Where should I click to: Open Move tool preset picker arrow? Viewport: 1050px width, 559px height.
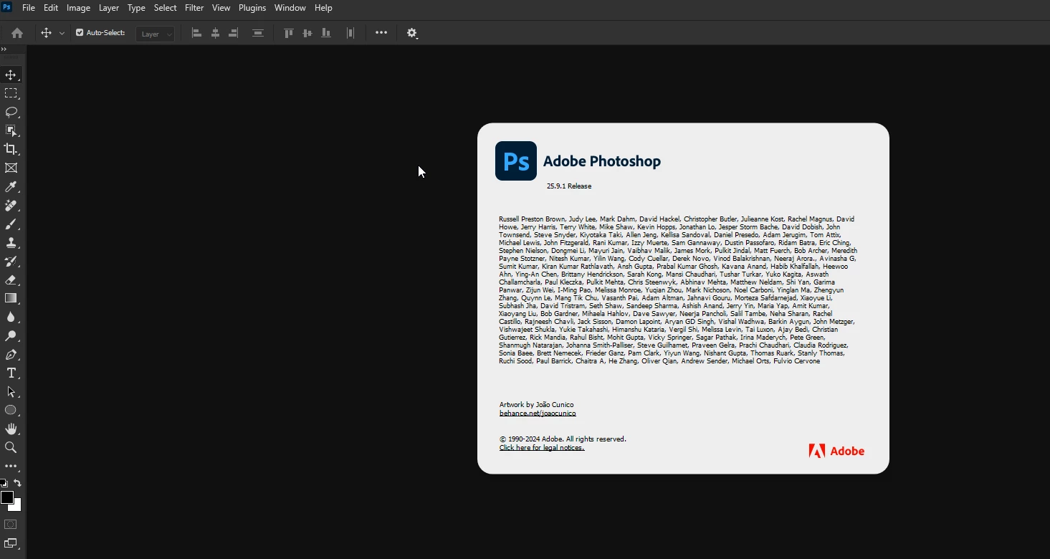62,33
